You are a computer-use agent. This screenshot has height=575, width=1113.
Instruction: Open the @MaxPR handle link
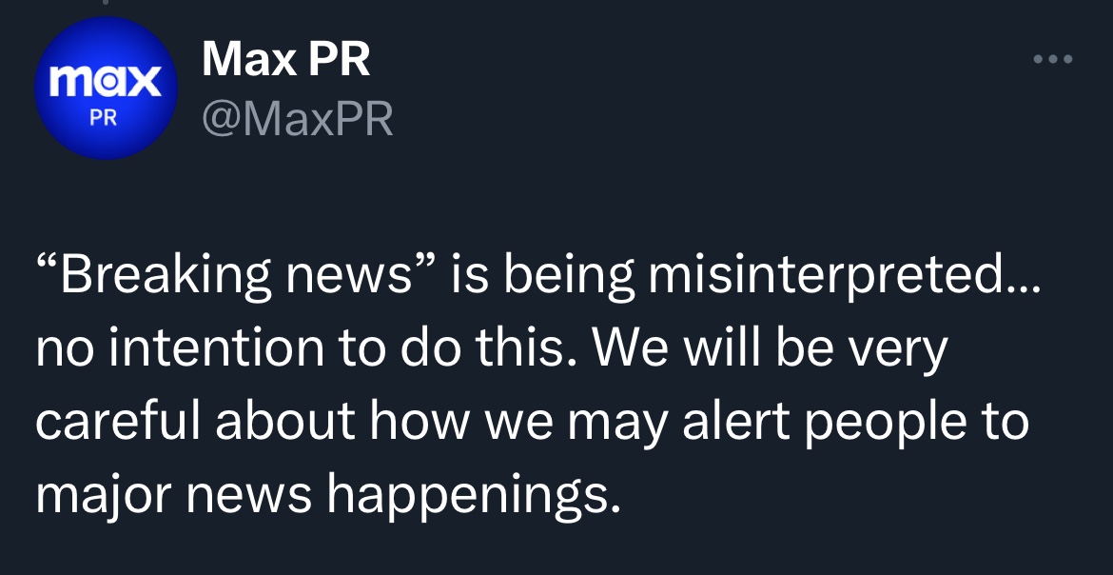click(297, 120)
